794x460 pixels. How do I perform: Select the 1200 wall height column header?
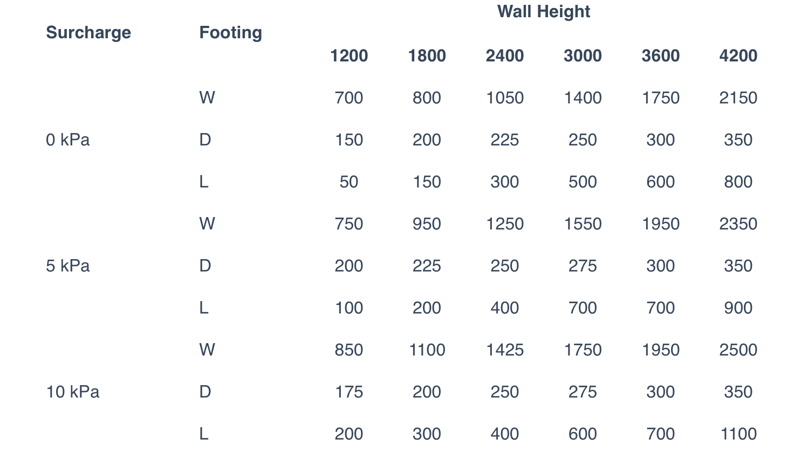349,56
